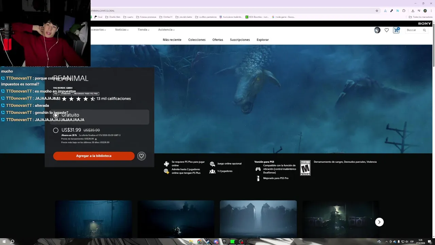The width and height of the screenshot is (435, 245).
Task: Open File Explorer from the taskbar
Action: pos(191,242)
